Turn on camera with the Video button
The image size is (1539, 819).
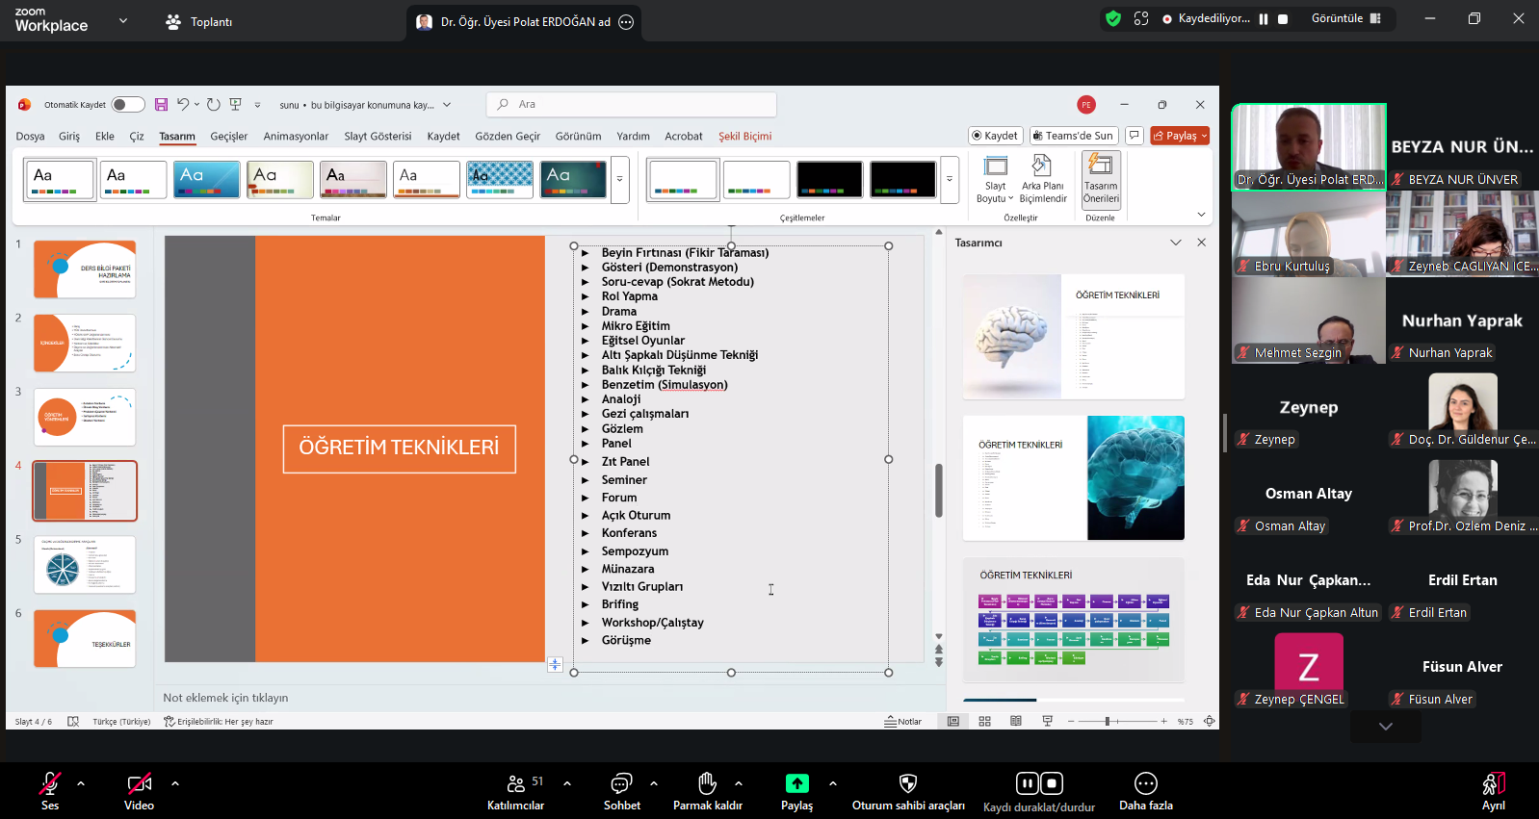pyautogui.click(x=139, y=783)
